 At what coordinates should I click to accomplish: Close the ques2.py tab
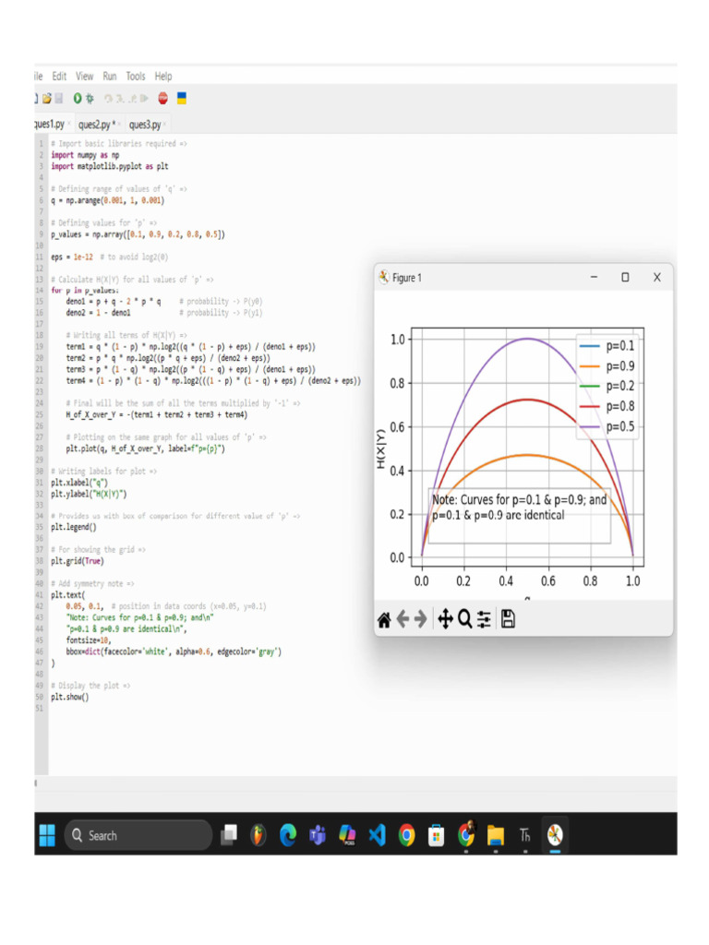tap(119, 125)
